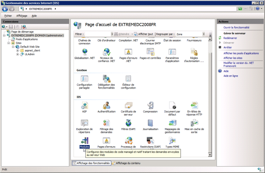
Task: Switch to Affichage des fonctionnalités tab
Action: pos(92,163)
